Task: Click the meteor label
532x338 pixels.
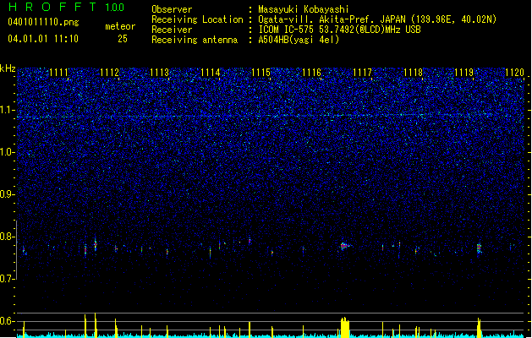Action: pos(120,26)
